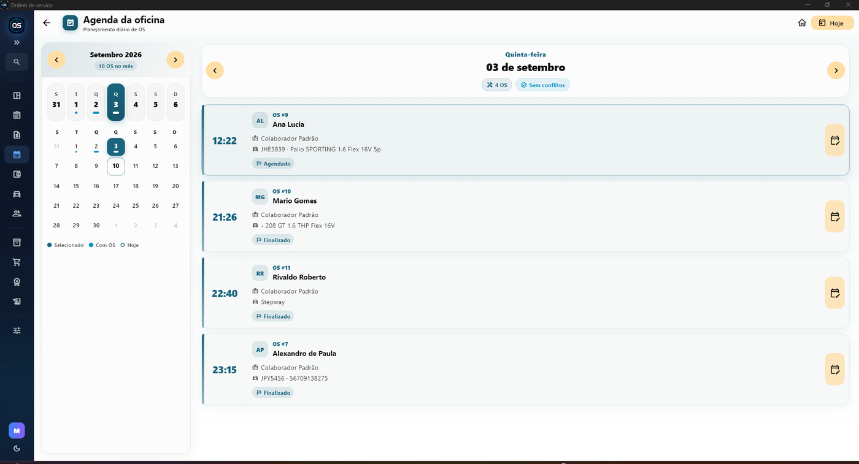Go to next month in calendar
This screenshot has height=464, width=859.
(x=175, y=59)
